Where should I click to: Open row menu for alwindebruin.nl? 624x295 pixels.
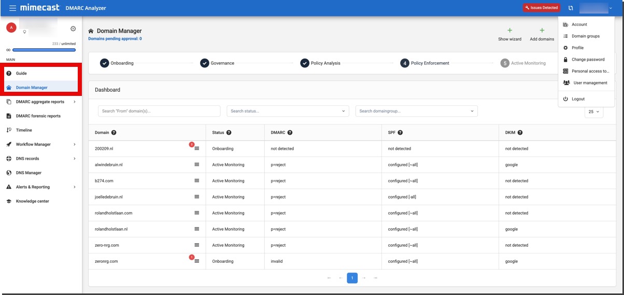196,165
